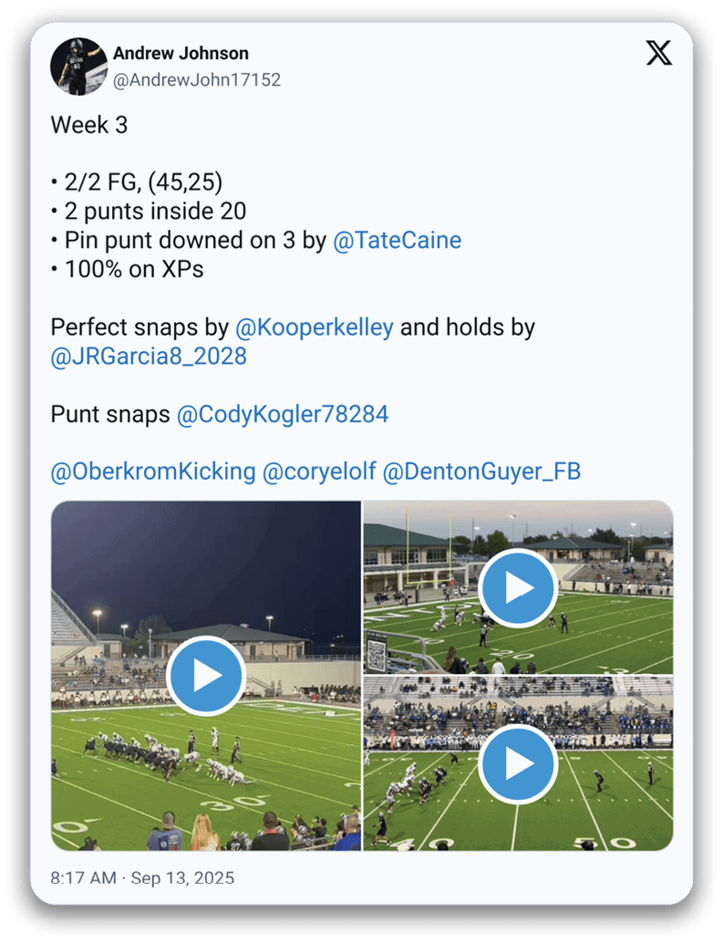Click the @AndrewJohn17152 handle
Viewport: 723px width, 943px height.
[x=197, y=80]
